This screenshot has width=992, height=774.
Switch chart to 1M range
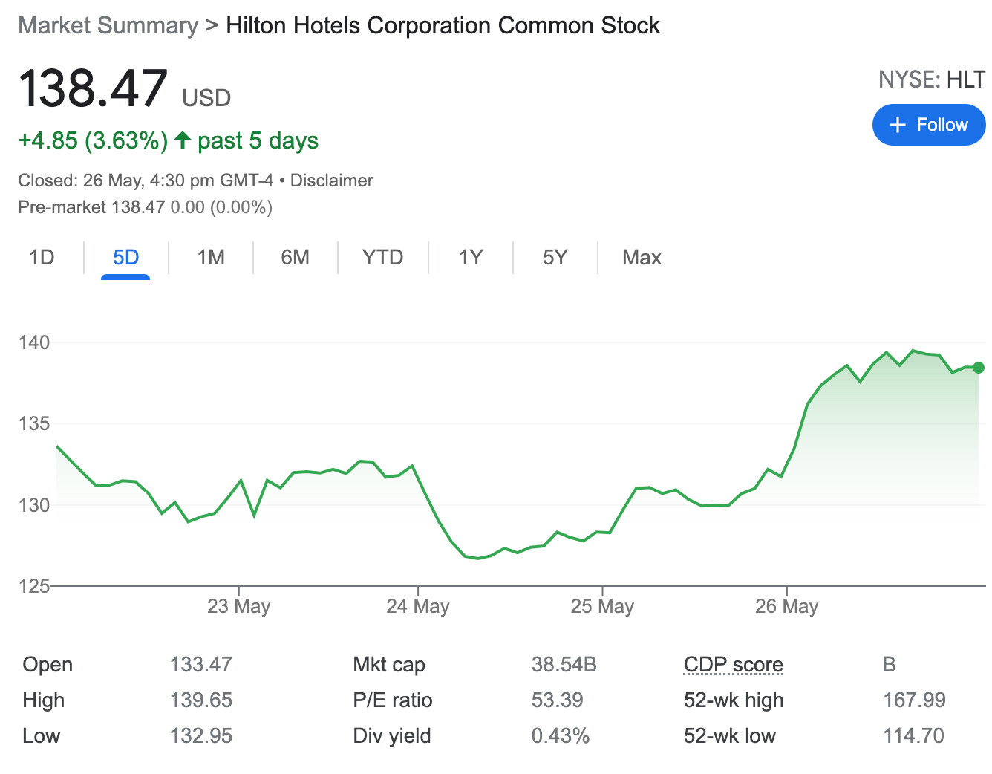click(211, 257)
